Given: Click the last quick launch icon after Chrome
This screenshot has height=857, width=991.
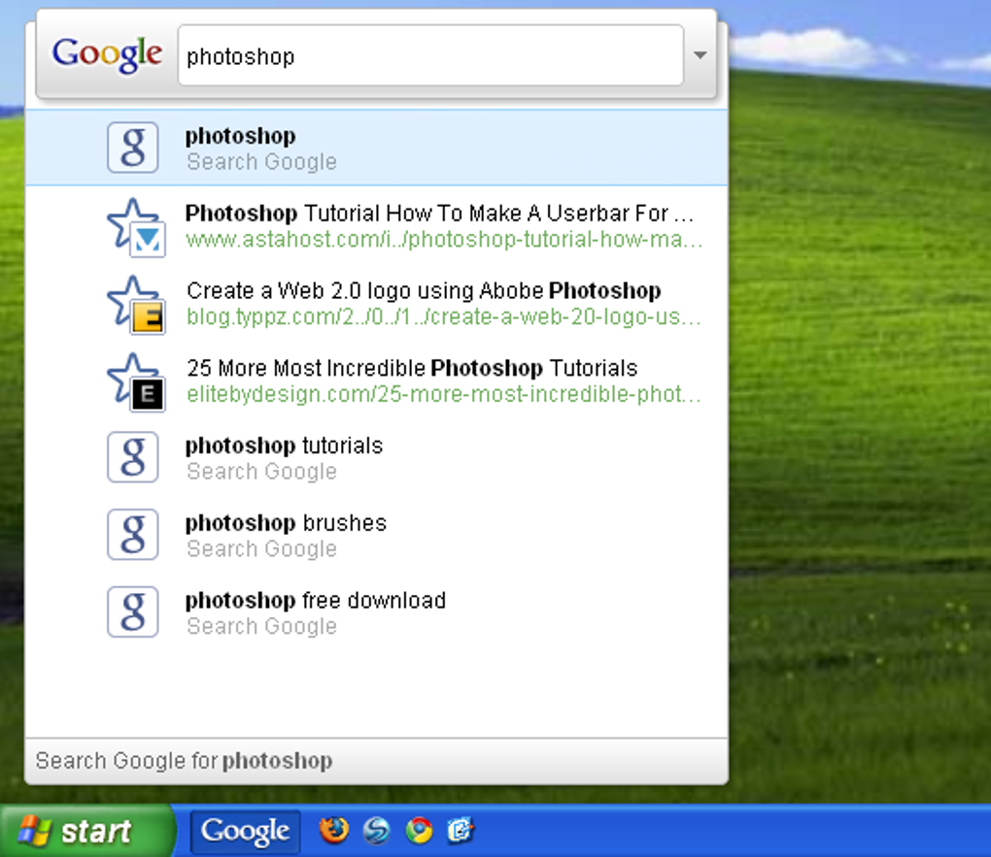Looking at the screenshot, I should tap(461, 831).
